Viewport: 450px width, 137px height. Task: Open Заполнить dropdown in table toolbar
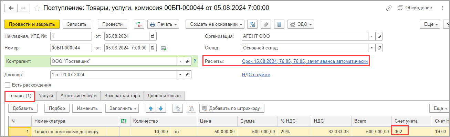point(122,108)
